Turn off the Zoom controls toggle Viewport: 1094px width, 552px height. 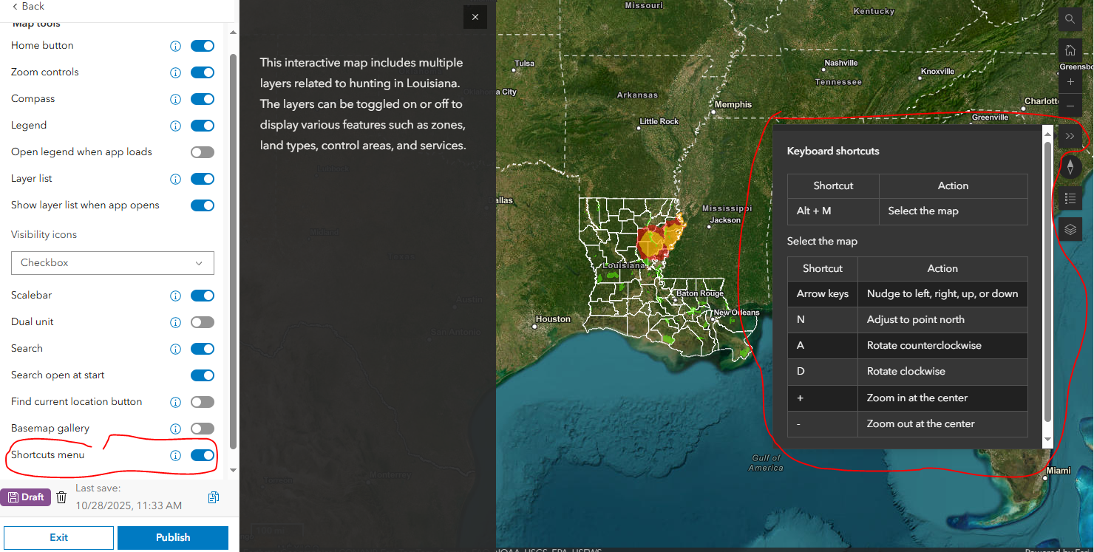click(203, 72)
